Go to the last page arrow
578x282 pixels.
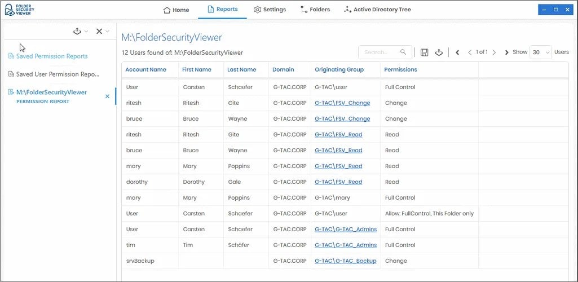tap(506, 52)
